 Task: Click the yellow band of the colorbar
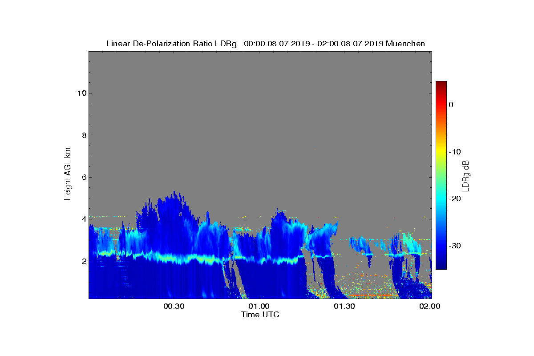click(x=441, y=152)
